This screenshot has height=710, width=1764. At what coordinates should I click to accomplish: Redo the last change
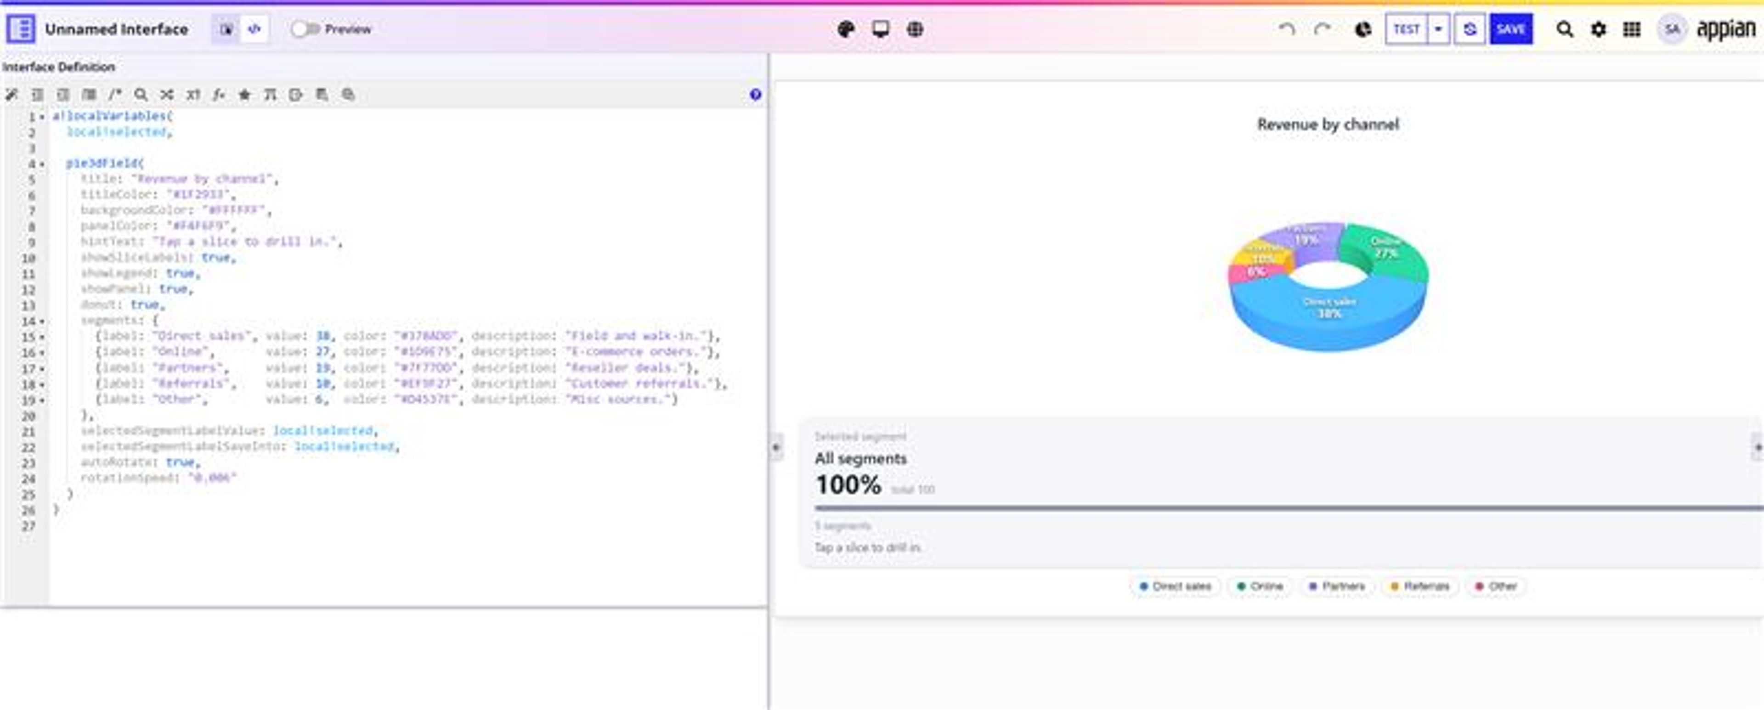tap(1323, 29)
